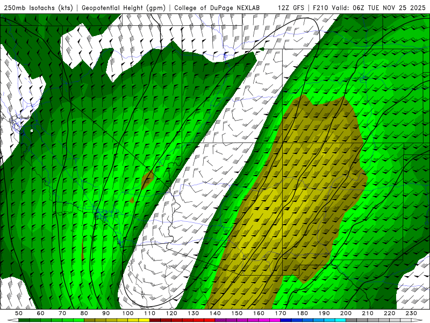This screenshot has width=430, height=323.
Task: Click the 80 value on the color scale
Action: click(x=84, y=313)
